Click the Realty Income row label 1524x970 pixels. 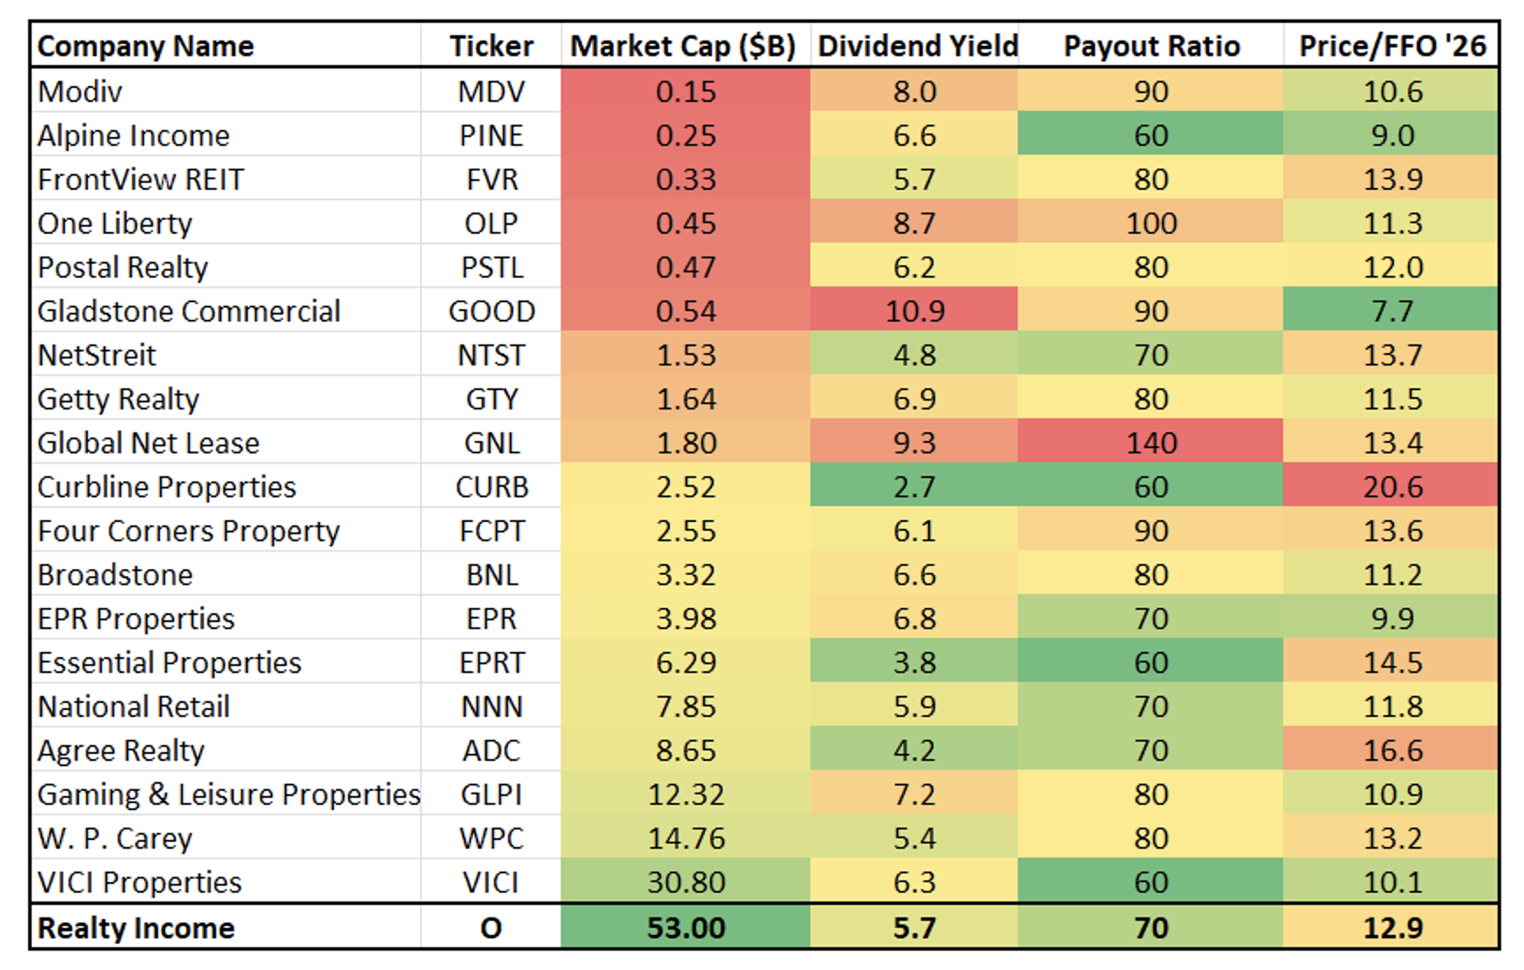[x=137, y=928]
